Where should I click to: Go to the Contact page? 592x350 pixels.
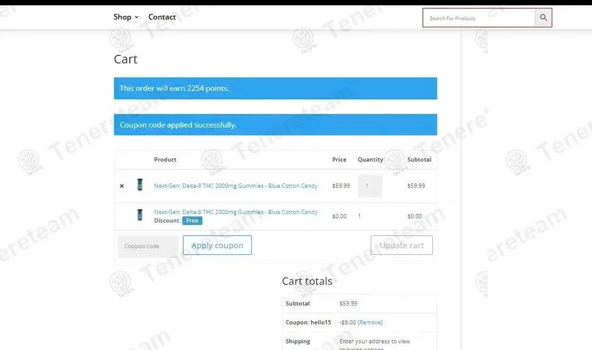(162, 17)
